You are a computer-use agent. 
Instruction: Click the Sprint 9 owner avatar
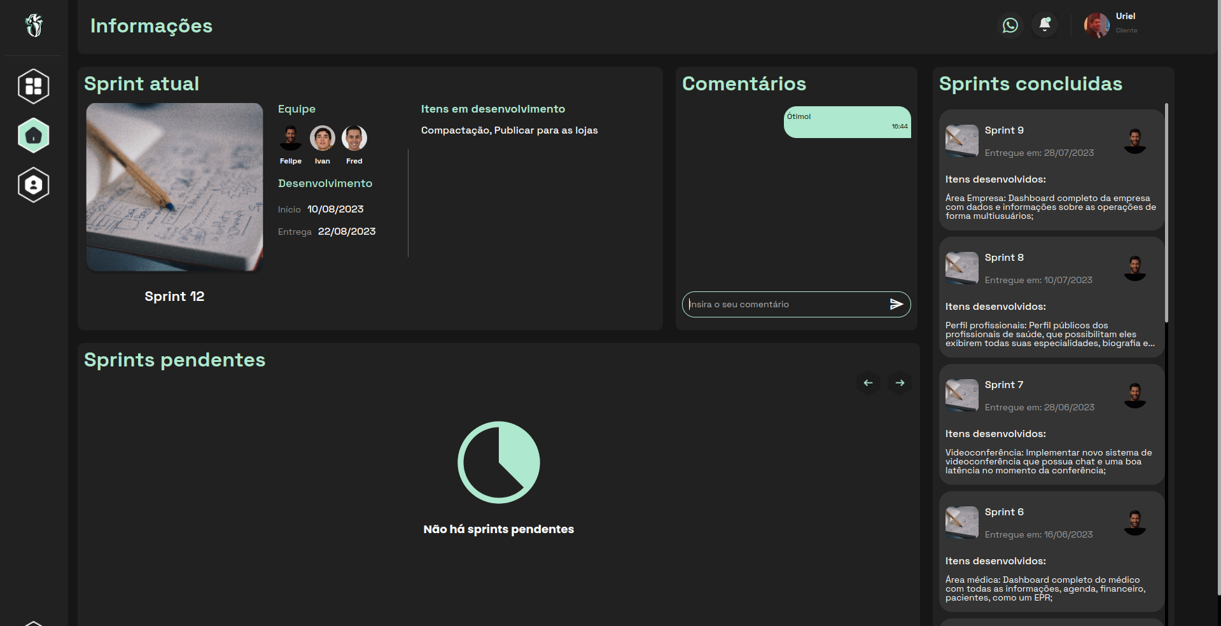pos(1135,141)
